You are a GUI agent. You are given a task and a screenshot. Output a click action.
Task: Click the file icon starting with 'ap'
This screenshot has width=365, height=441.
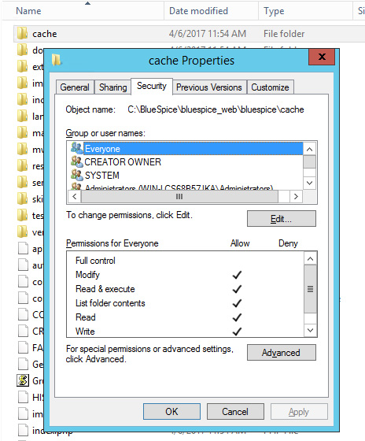click(23, 248)
